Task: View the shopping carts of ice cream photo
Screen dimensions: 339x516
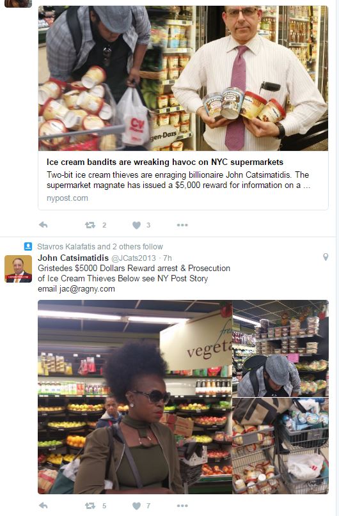Action: click(x=280, y=446)
